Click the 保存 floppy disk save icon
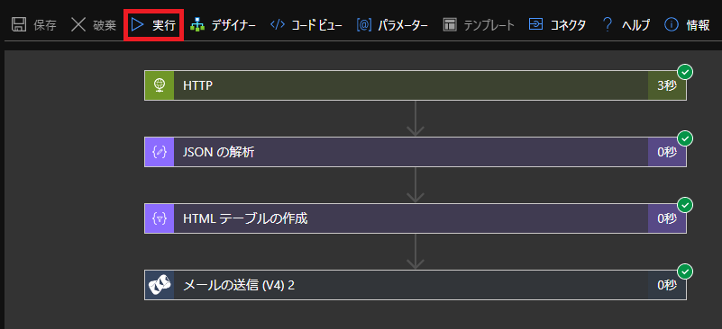722x329 pixels. pyautogui.click(x=18, y=25)
